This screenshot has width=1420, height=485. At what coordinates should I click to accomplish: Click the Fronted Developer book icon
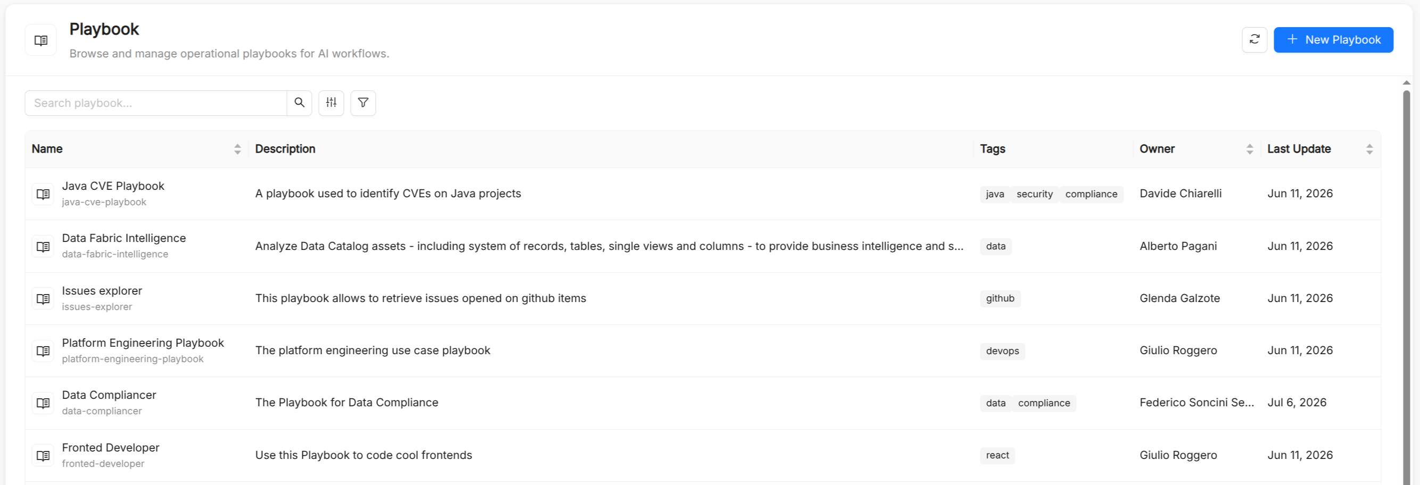coord(43,455)
